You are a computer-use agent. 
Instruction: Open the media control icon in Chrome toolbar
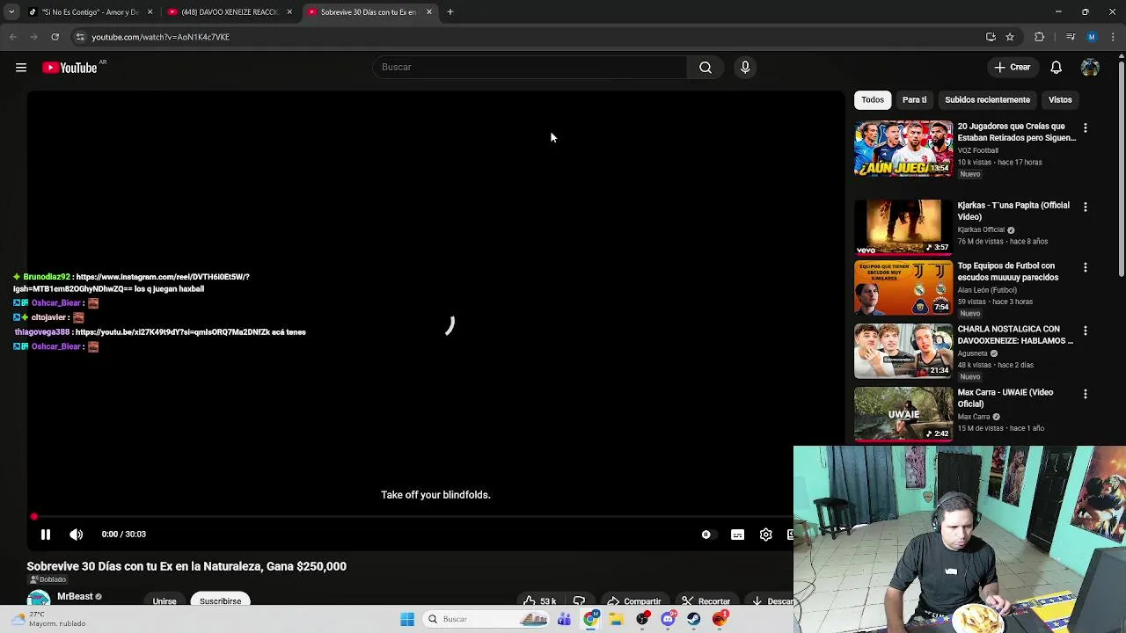(1070, 37)
